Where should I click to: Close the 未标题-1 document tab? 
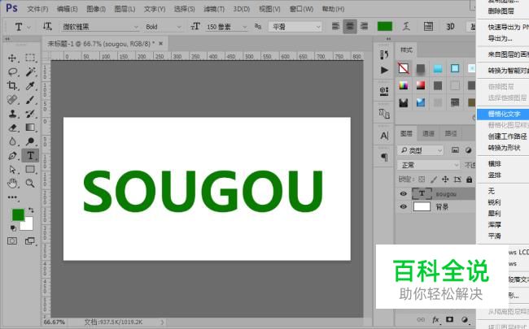click(161, 43)
